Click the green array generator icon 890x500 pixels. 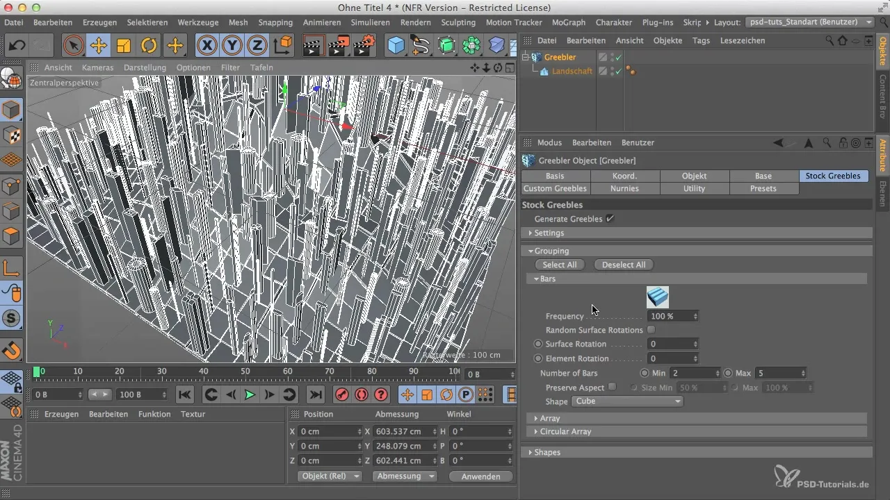point(471,46)
